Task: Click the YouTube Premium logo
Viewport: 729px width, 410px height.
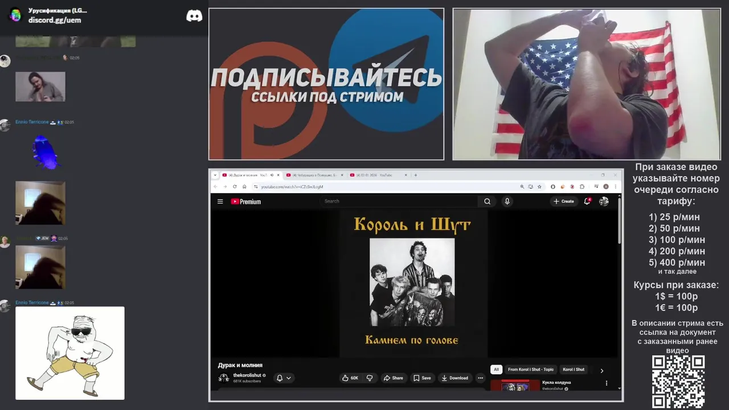Action: coord(245,202)
